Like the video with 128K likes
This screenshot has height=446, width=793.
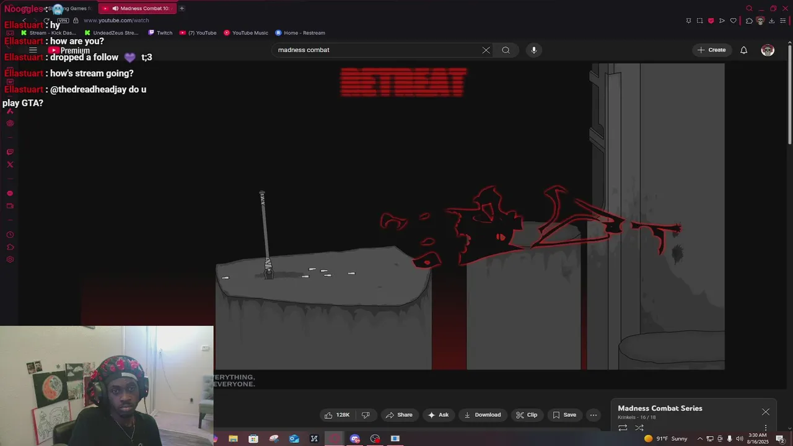338,415
